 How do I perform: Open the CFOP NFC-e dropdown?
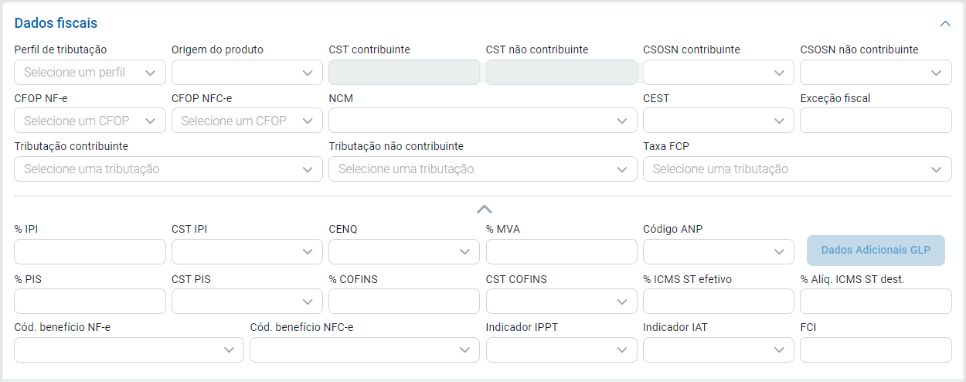tap(247, 121)
